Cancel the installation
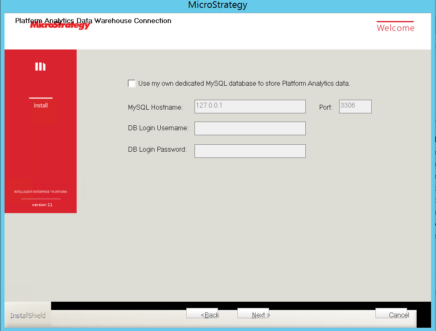The height and width of the screenshot is (331, 436). 391,313
